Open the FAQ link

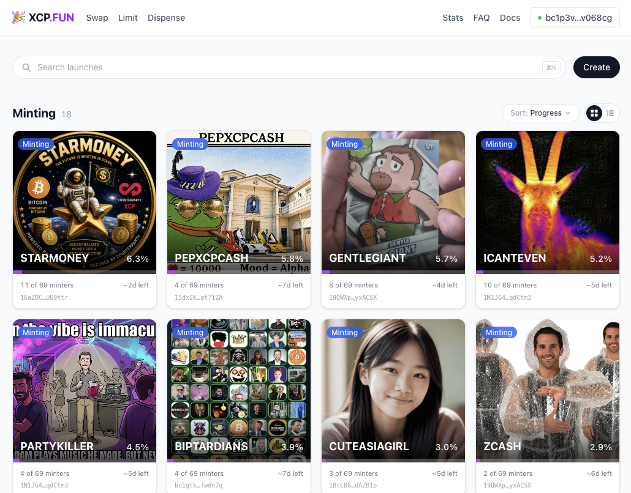coord(482,18)
